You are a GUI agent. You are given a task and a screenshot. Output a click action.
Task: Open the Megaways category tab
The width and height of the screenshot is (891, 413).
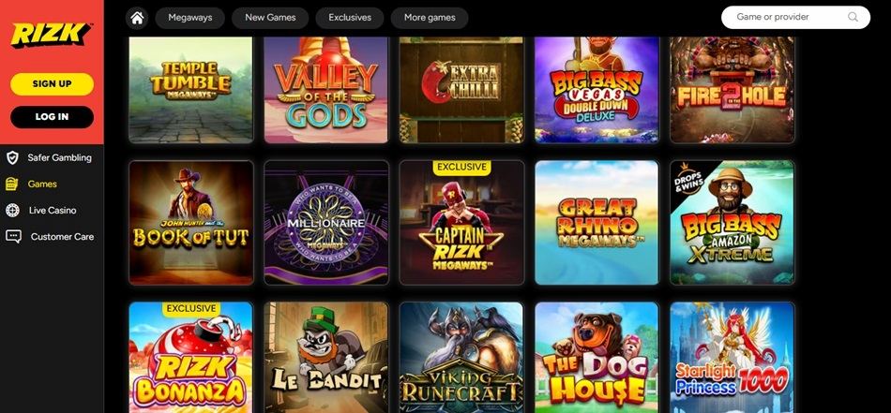click(189, 18)
